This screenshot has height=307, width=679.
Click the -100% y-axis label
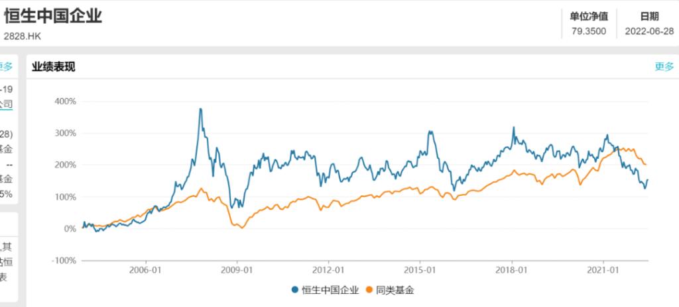[66, 260]
